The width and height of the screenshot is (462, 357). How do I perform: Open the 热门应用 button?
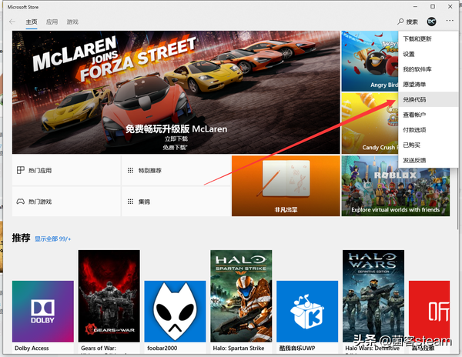[x=66, y=170]
